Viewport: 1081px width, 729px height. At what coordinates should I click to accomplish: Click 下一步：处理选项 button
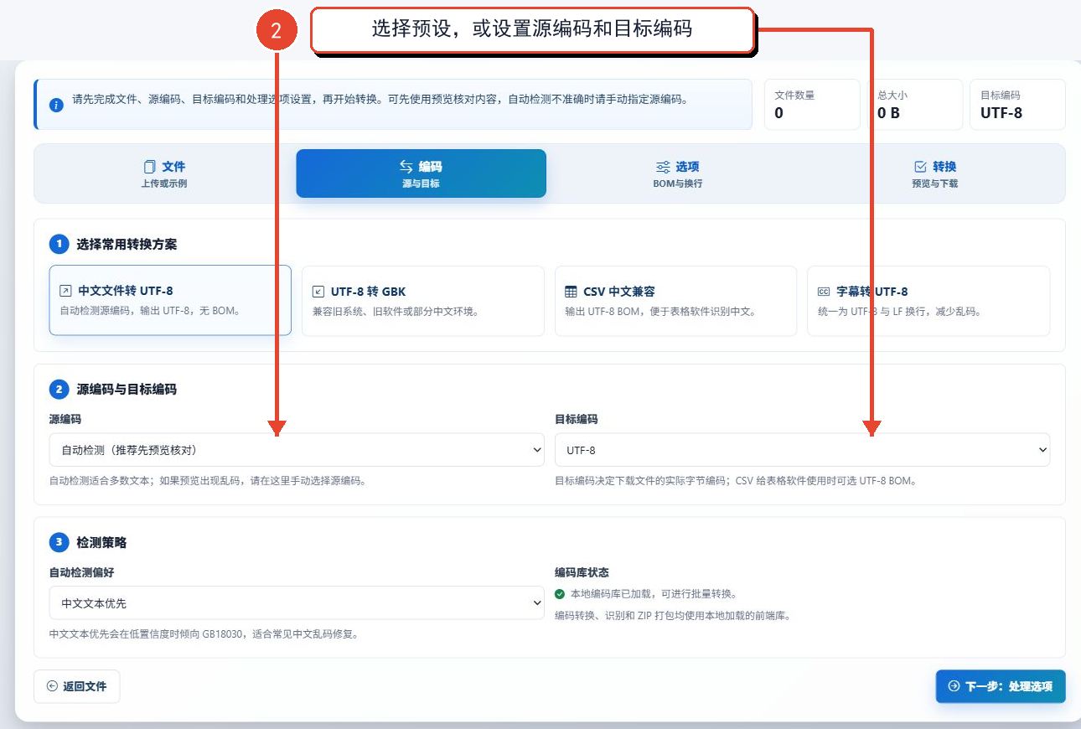pyautogui.click(x=1001, y=686)
